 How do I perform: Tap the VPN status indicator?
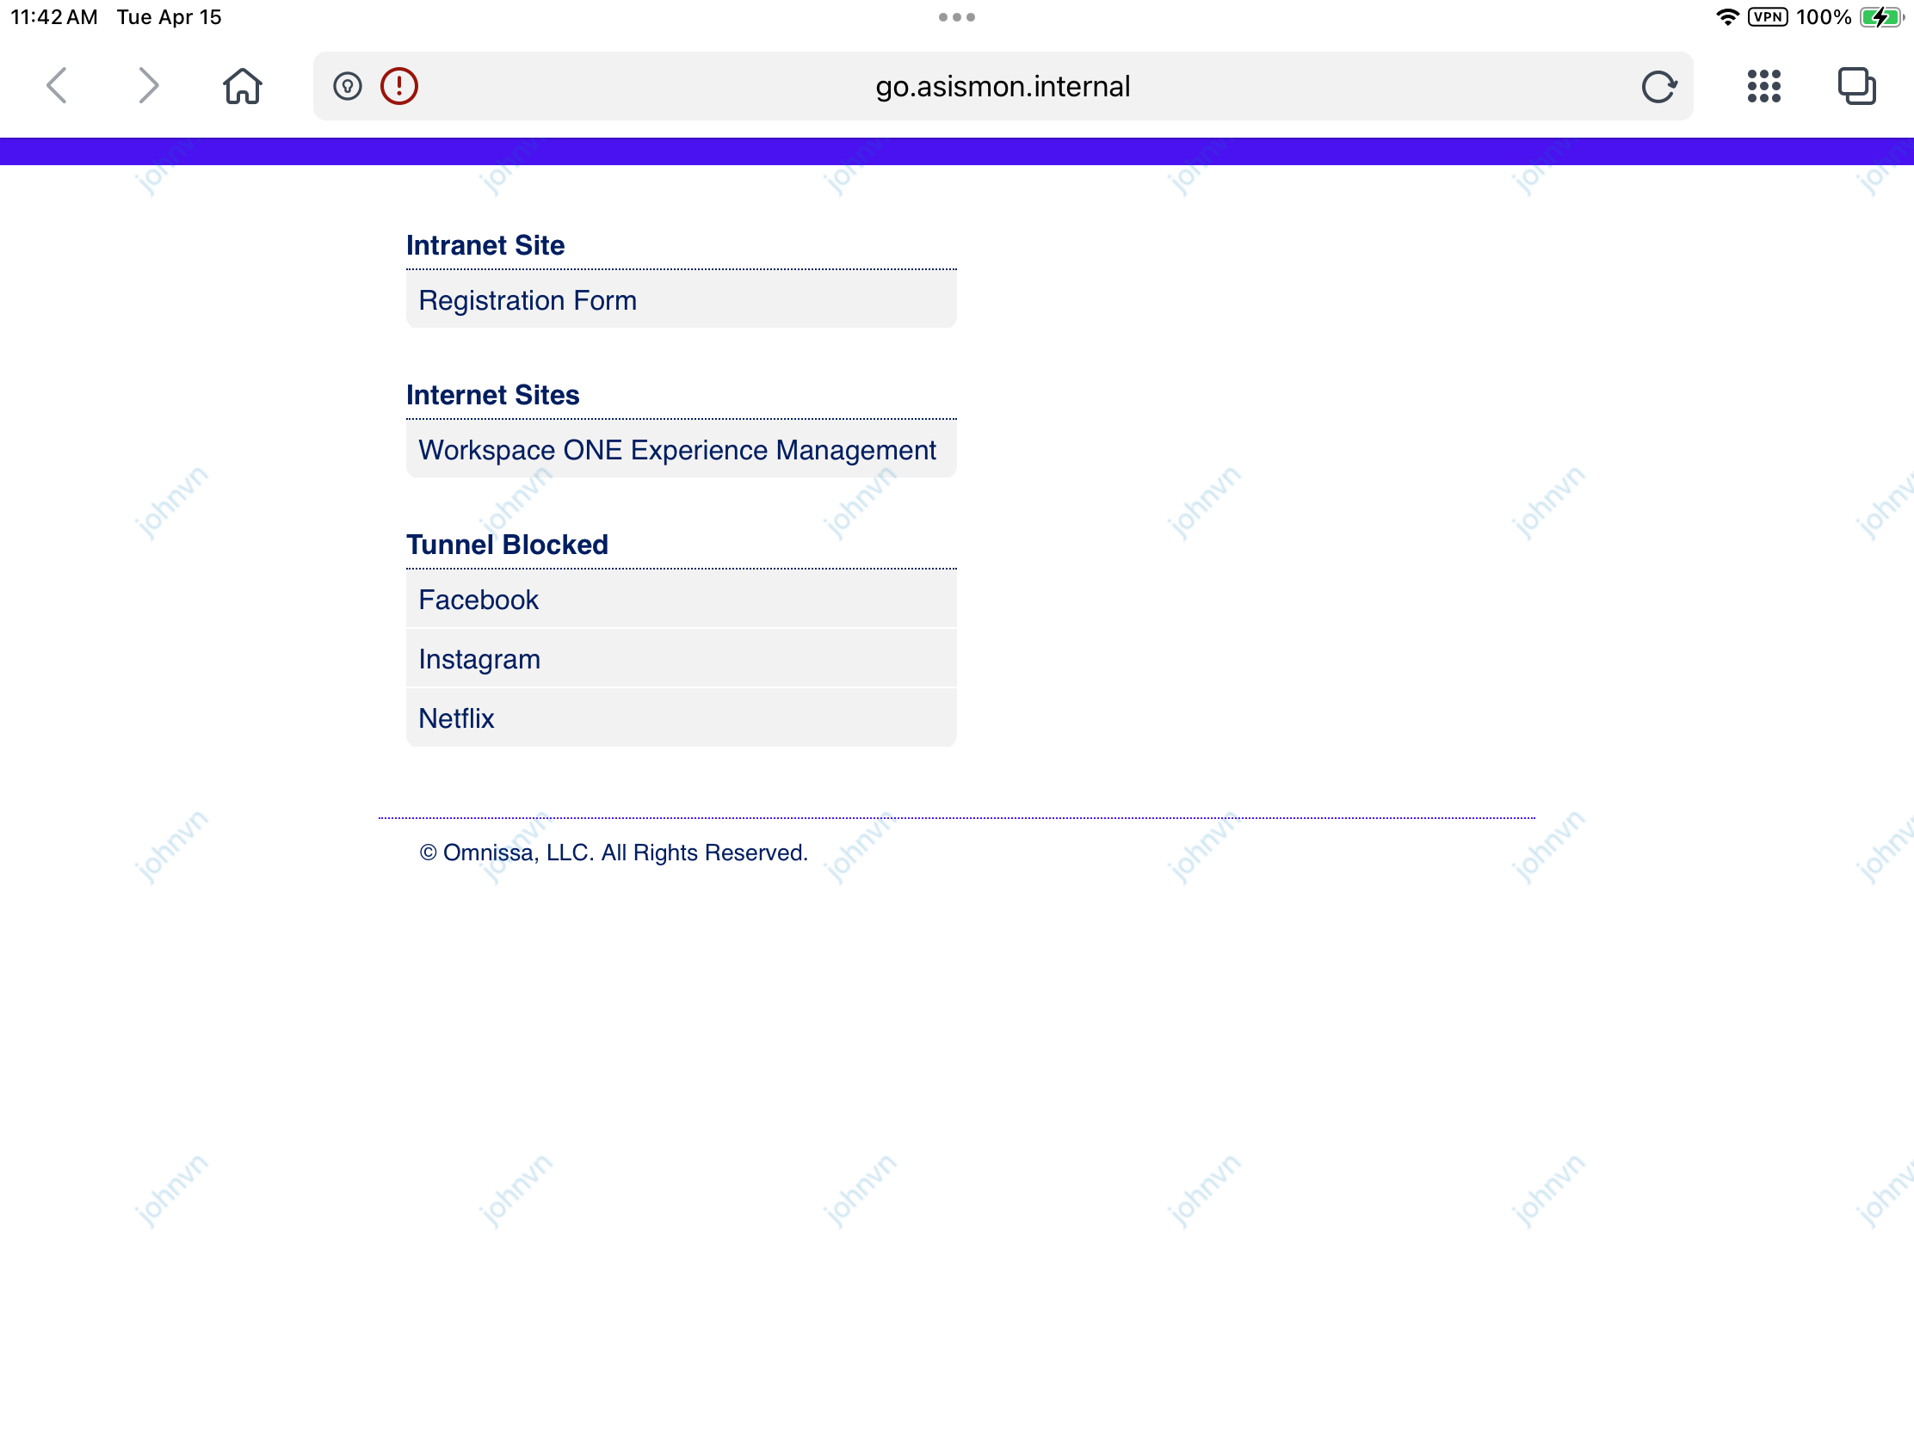[1766, 17]
